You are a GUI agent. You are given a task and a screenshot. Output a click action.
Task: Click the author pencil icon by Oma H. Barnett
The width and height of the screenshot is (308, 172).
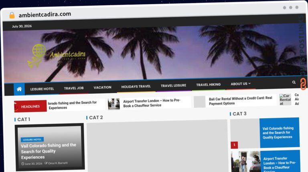tap(46, 163)
